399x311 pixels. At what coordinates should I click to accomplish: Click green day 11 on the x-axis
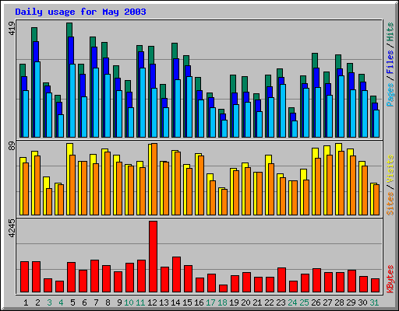(x=140, y=302)
